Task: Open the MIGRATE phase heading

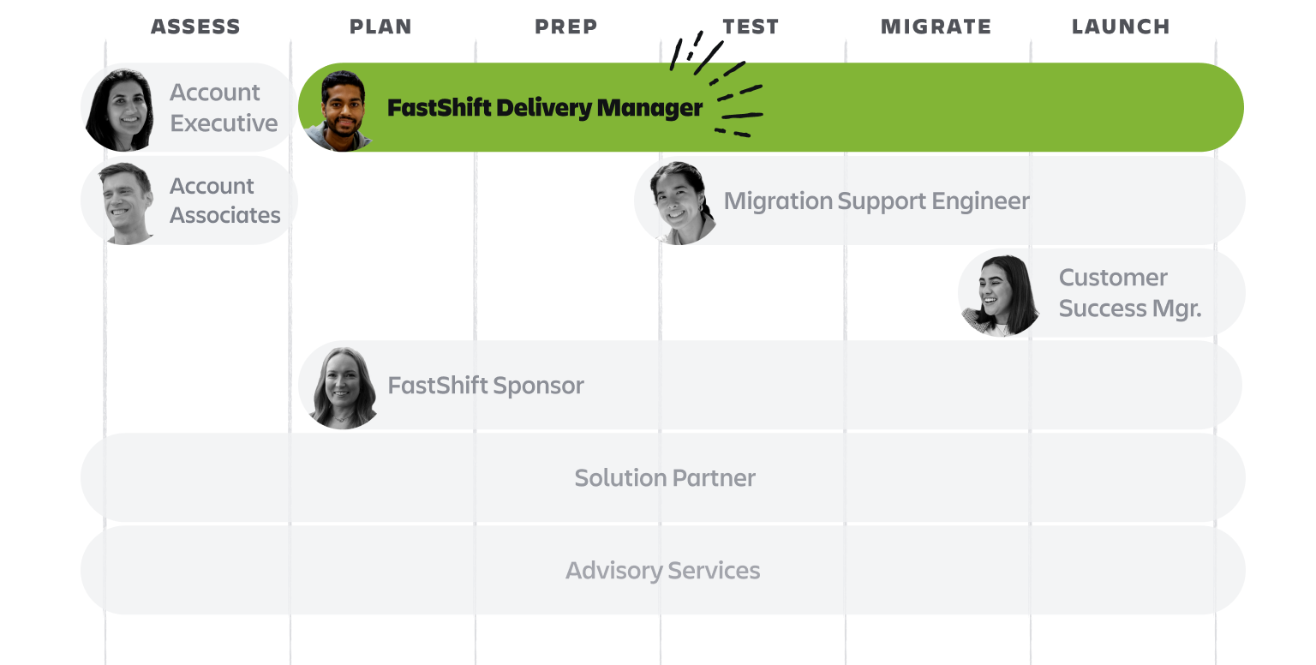Action: (x=936, y=27)
